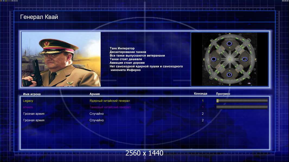Click the Десантирование танков ability line
This screenshot has height=162, width=289.
pyautogui.click(x=128, y=52)
